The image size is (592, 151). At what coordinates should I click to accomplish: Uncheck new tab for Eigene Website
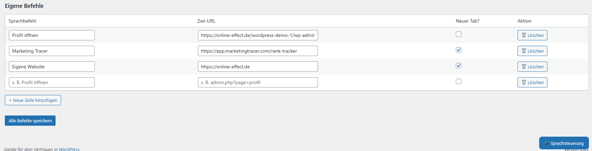coord(459,66)
